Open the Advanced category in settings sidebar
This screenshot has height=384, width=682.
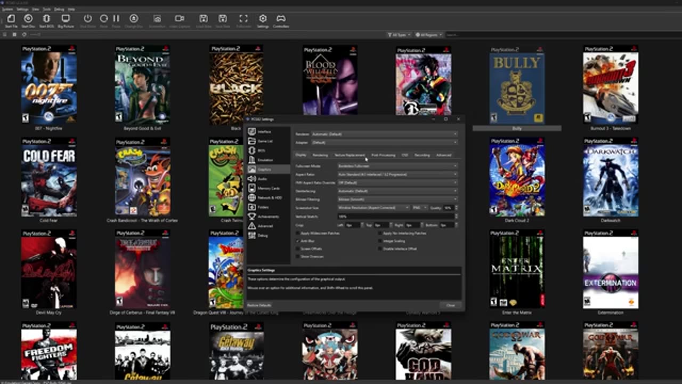coord(269,226)
